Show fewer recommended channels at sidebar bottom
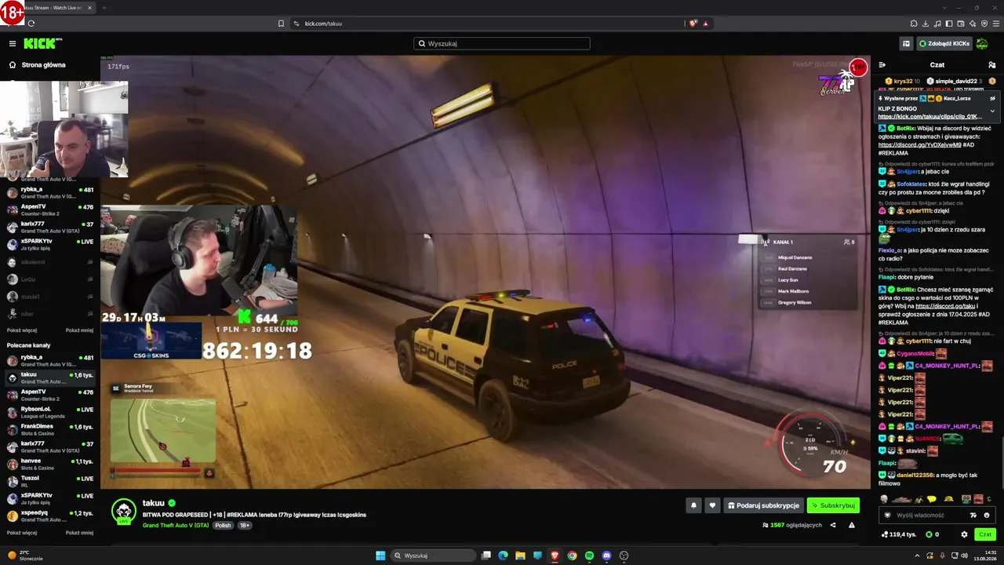The image size is (1004, 565). point(79,533)
